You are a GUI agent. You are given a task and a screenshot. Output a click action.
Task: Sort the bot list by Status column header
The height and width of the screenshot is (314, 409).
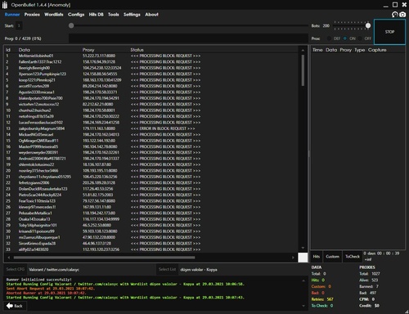[x=137, y=50]
